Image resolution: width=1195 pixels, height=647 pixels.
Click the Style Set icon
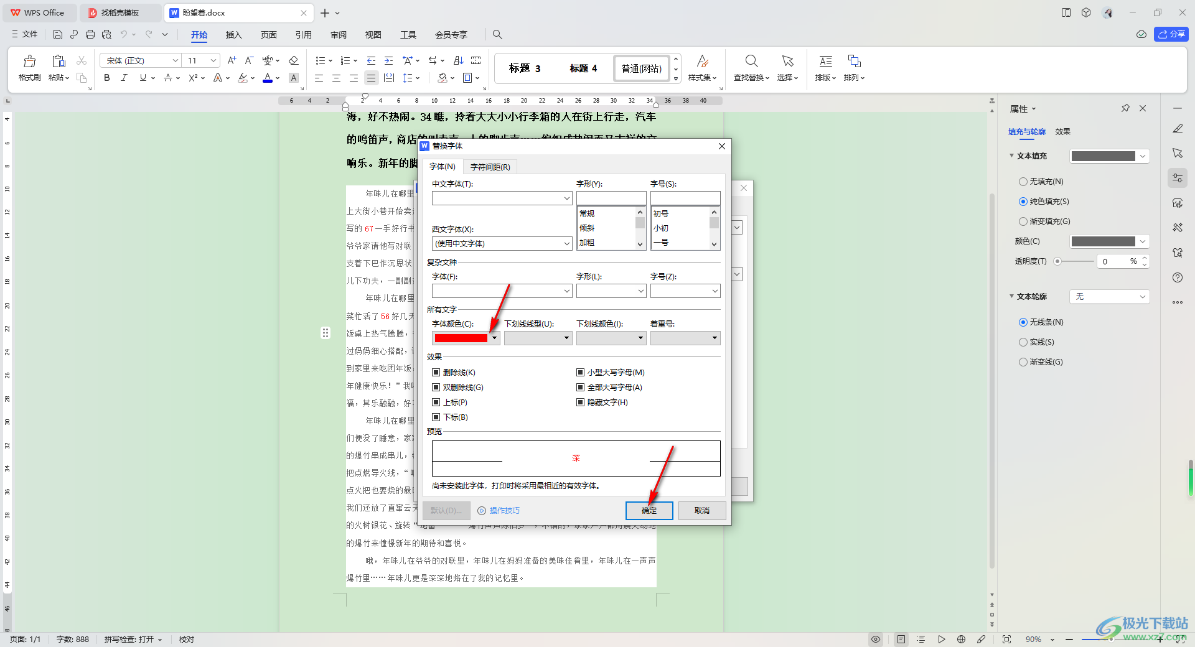(702, 61)
